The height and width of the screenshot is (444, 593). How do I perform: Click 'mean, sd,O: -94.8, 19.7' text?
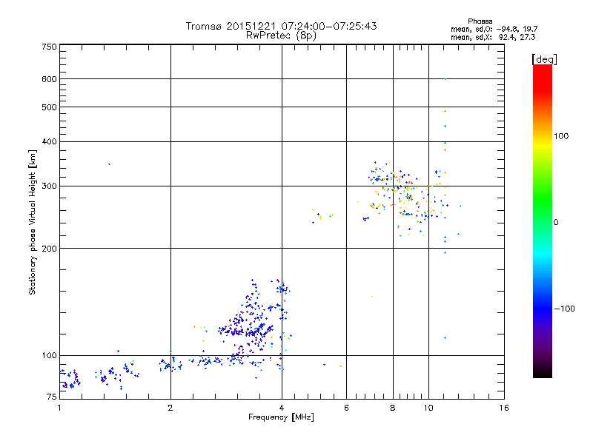pyautogui.click(x=494, y=30)
